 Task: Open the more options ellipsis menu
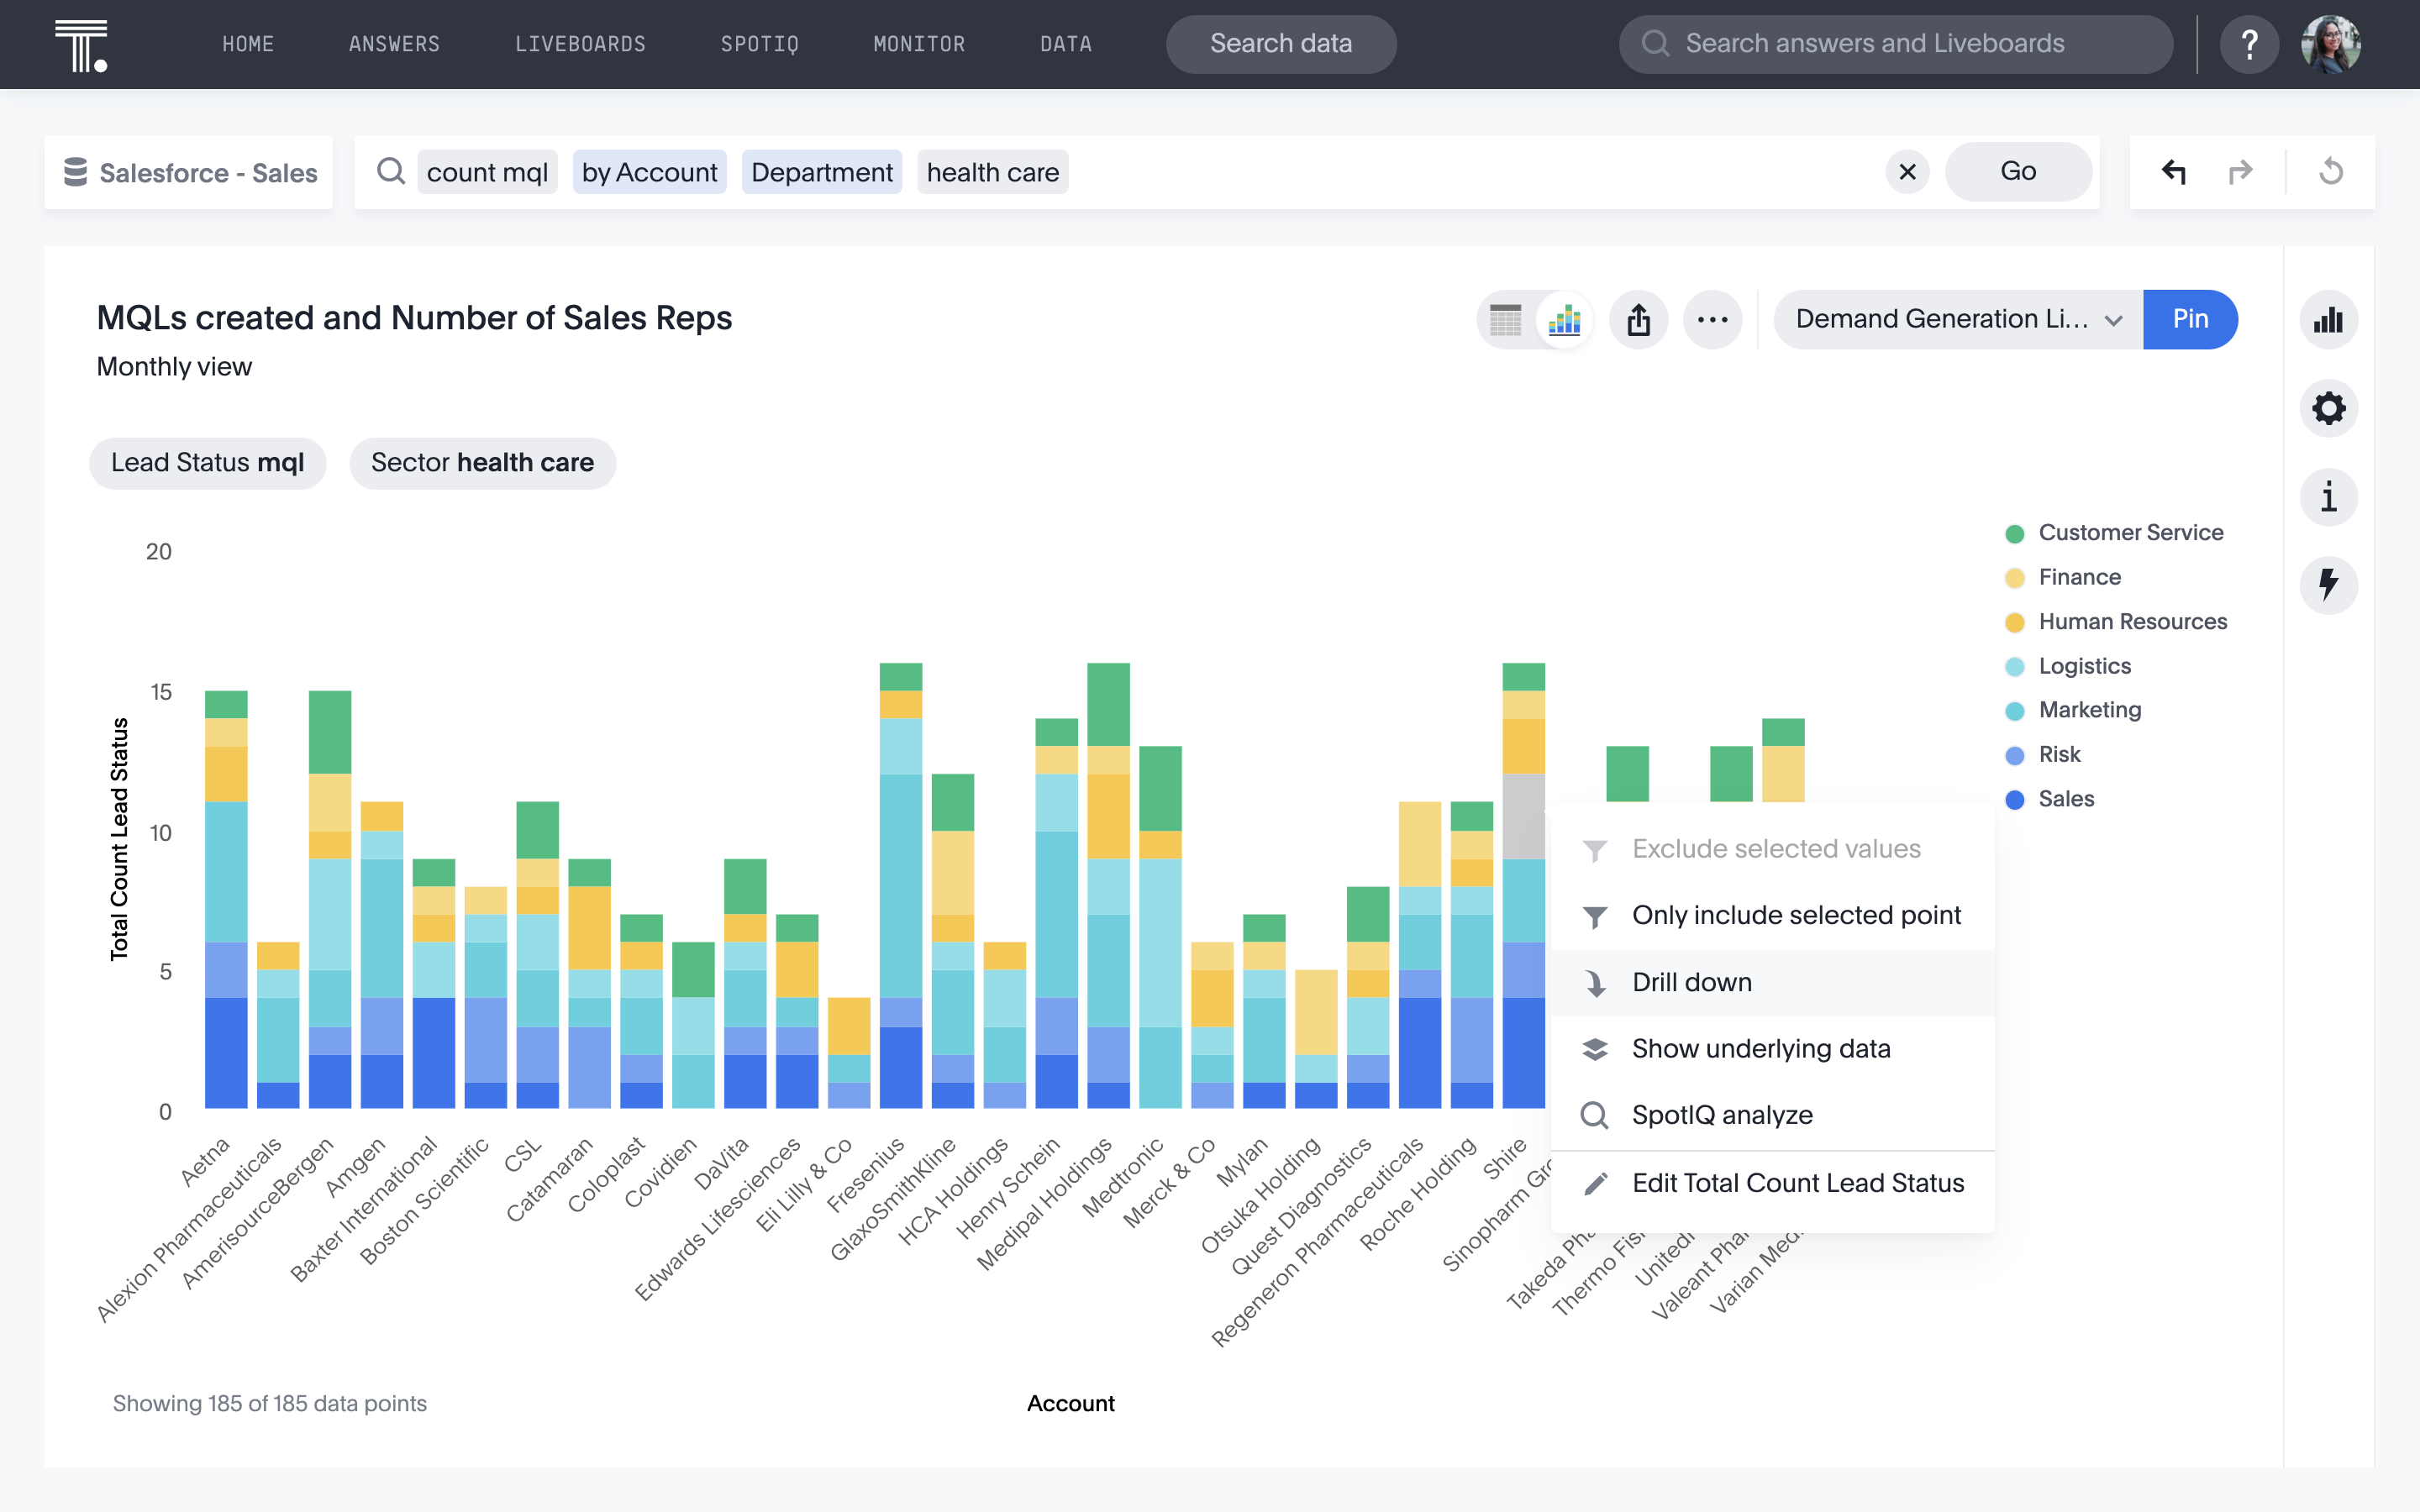(1712, 320)
